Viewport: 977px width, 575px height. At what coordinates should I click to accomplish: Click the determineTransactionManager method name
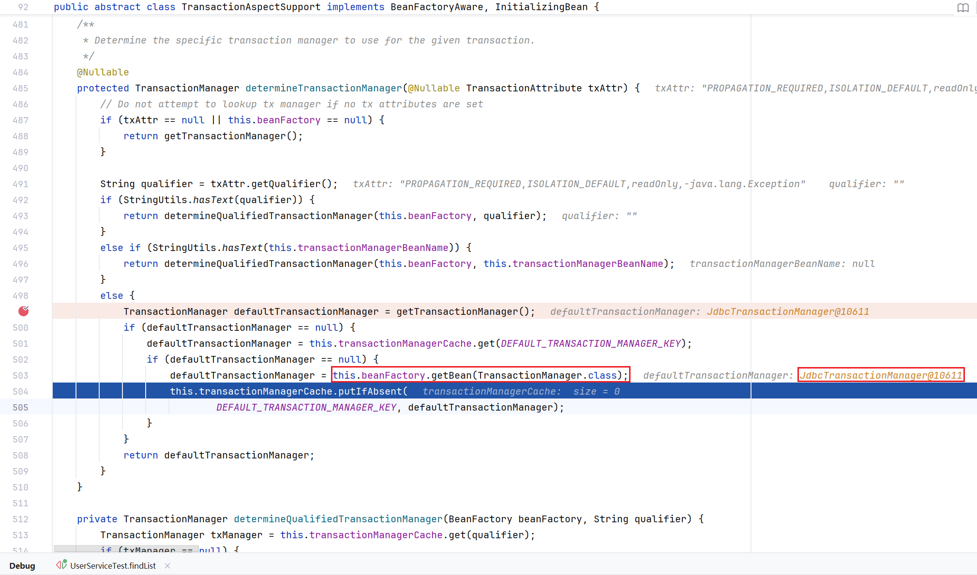[323, 88]
